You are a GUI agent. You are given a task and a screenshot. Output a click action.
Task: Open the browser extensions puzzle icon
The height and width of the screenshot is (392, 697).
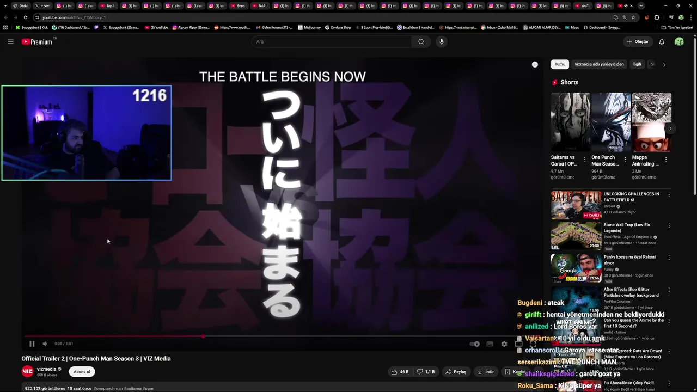pos(657,17)
